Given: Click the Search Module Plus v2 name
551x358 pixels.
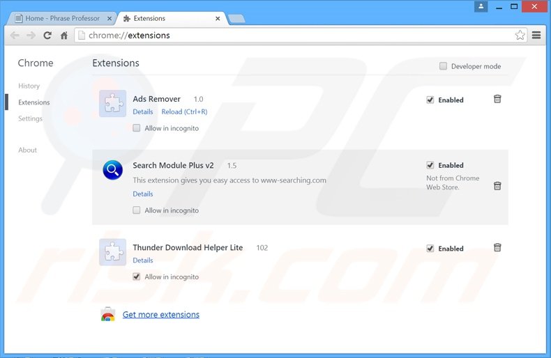Looking at the screenshot, I should coord(173,165).
